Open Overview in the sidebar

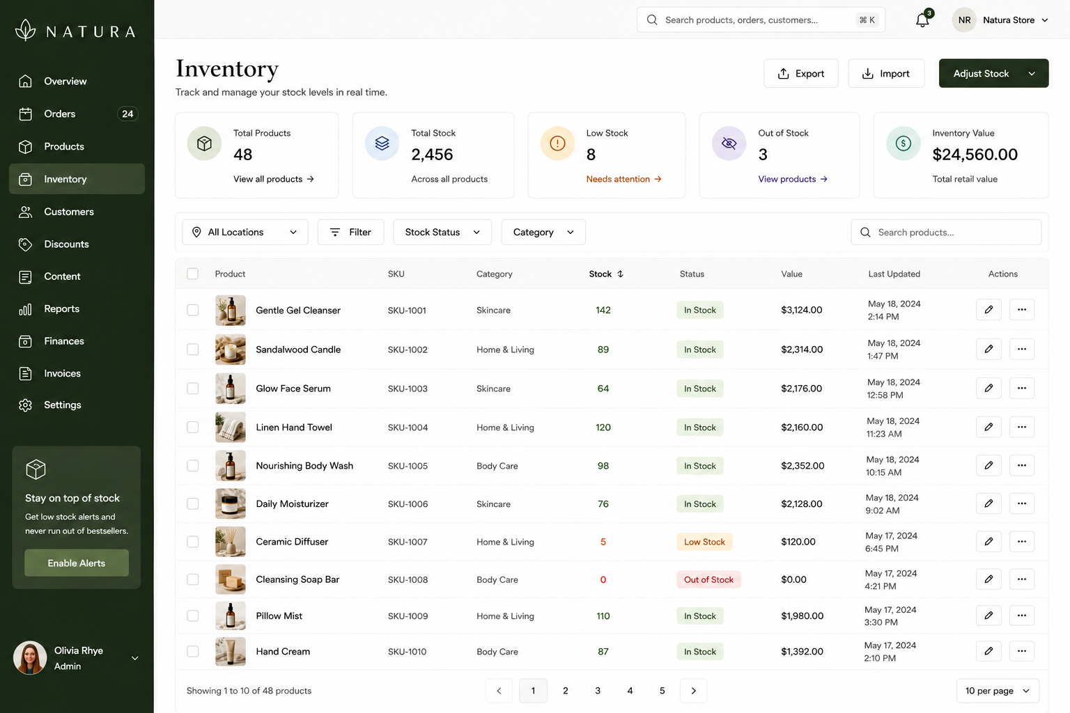tap(77, 81)
